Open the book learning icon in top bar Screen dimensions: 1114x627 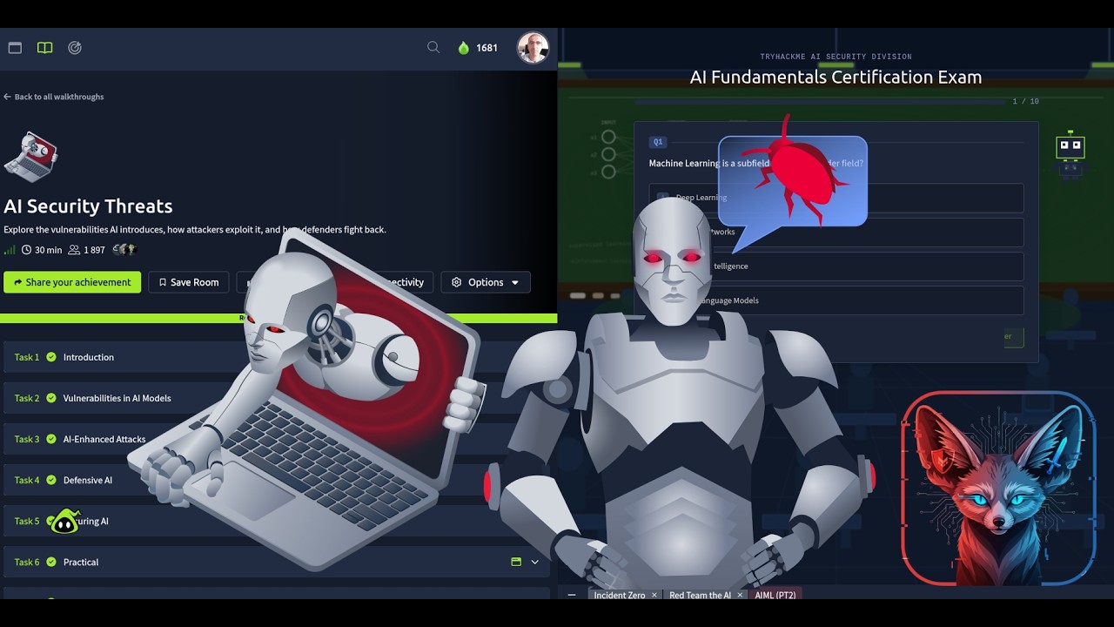[x=44, y=48]
